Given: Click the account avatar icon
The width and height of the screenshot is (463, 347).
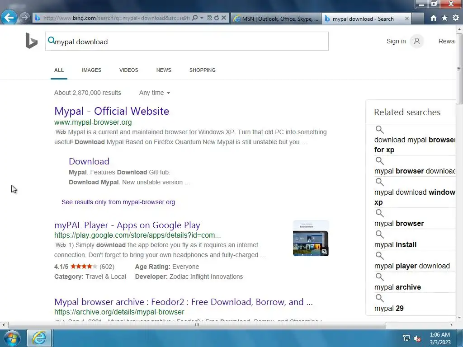Looking at the screenshot, I should [416, 41].
